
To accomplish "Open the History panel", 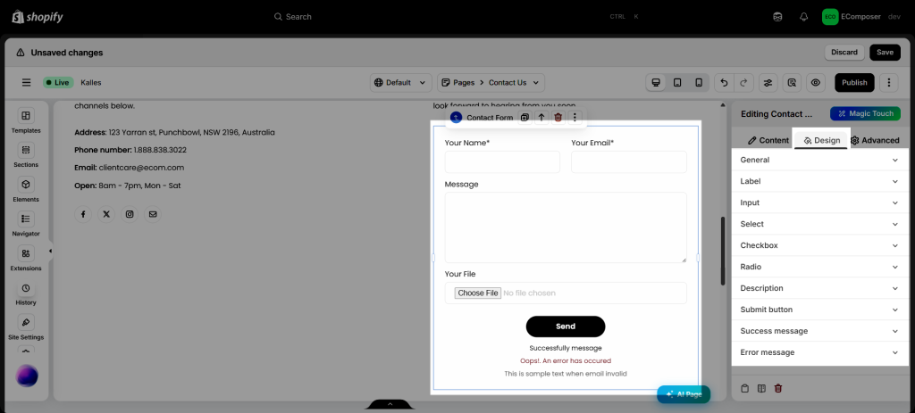I will coord(26,293).
